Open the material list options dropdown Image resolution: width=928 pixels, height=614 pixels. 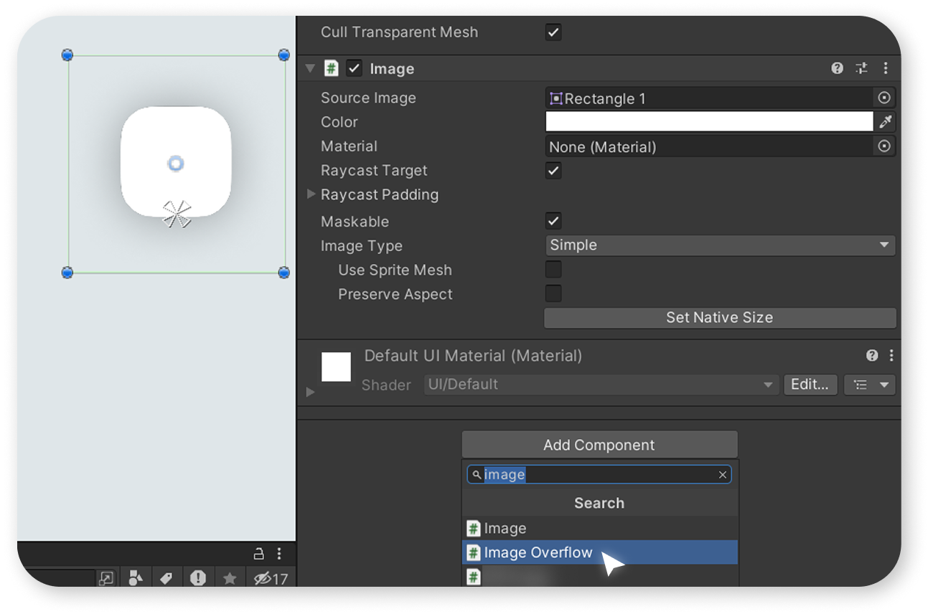point(870,384)
